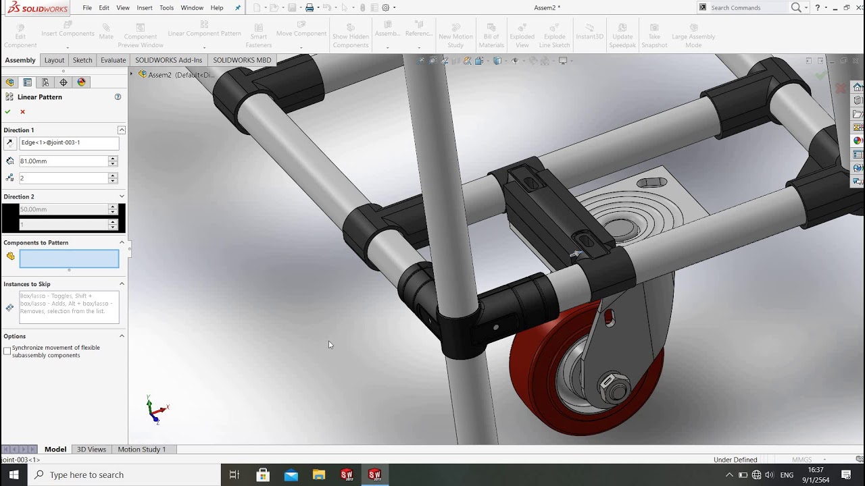865x486 pixels.
Task: Click the Components to Pattern selection box
Action: click(69, 259)
